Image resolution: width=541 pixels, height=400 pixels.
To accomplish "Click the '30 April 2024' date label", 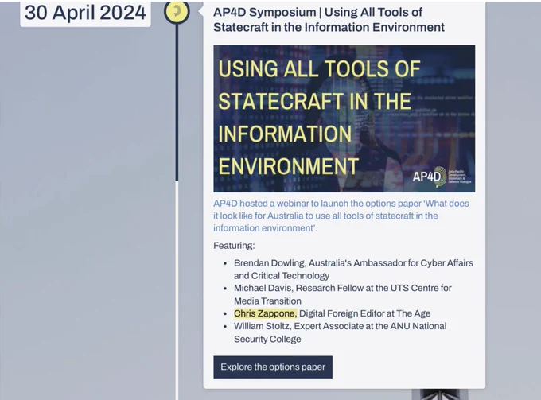I will [x=85, y=13].
